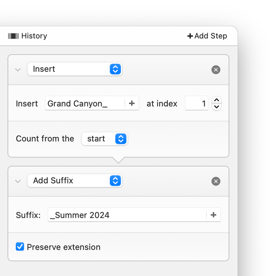The image size is (276, 276).
Task: Click the Grand Canyon_ insert text field
Action: (85, 104)
